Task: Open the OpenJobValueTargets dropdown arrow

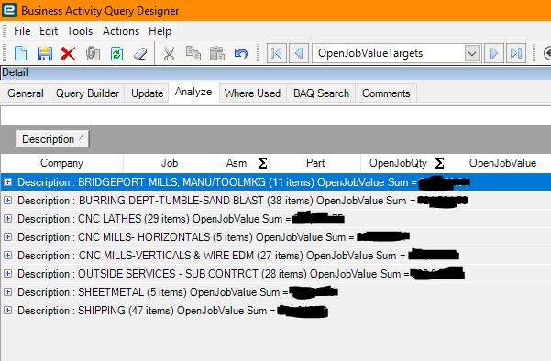Action: 472,54
